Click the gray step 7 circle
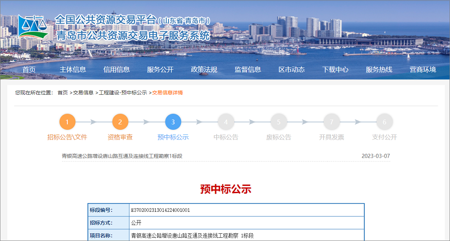450x241 pixels. 332,122
